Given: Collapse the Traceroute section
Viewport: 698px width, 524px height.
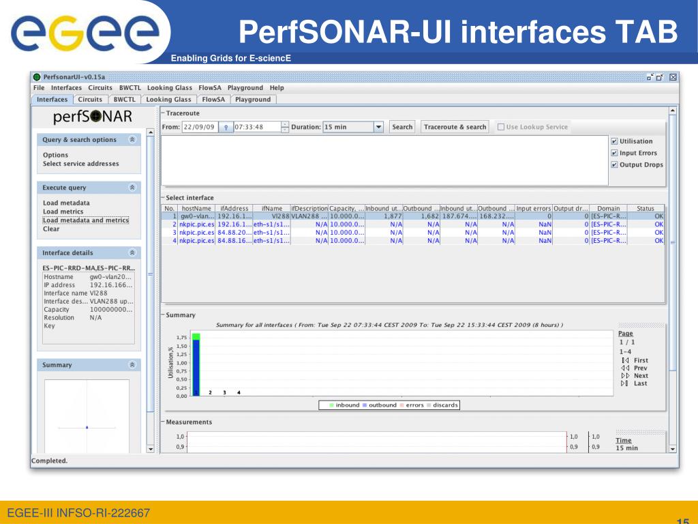Looking at the screenshot, I should point(163,113).
